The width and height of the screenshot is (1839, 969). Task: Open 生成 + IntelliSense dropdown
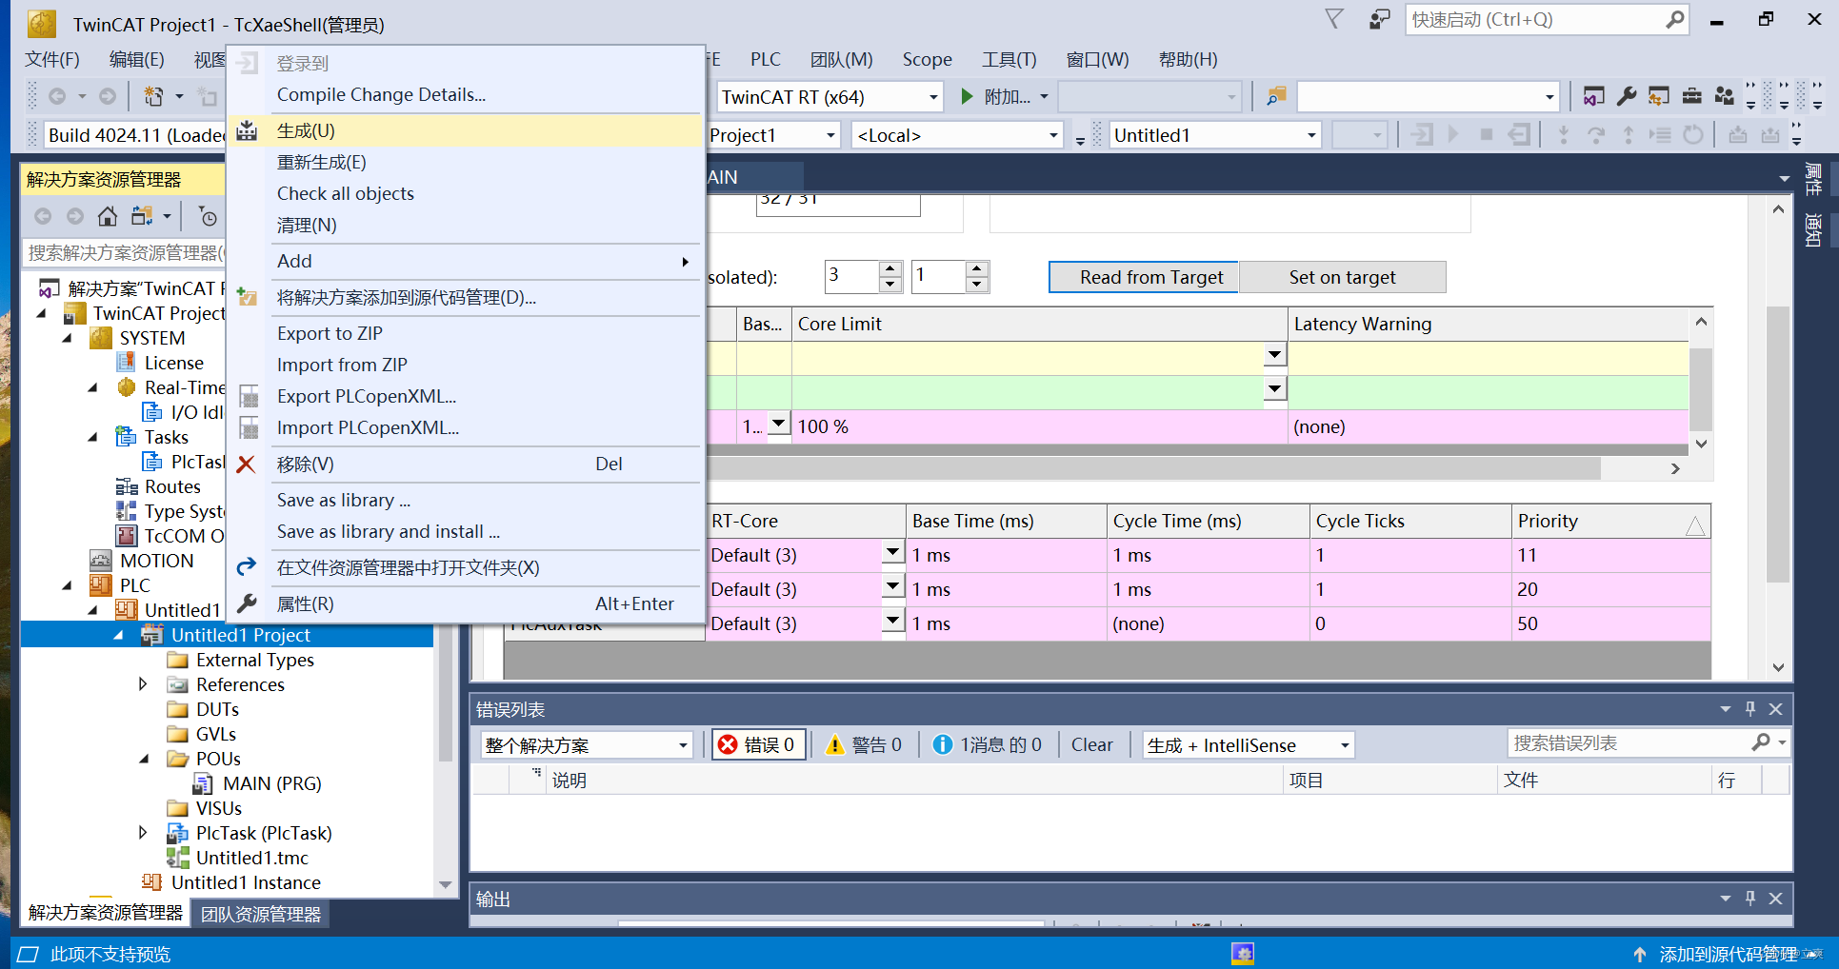[1248, 744]
